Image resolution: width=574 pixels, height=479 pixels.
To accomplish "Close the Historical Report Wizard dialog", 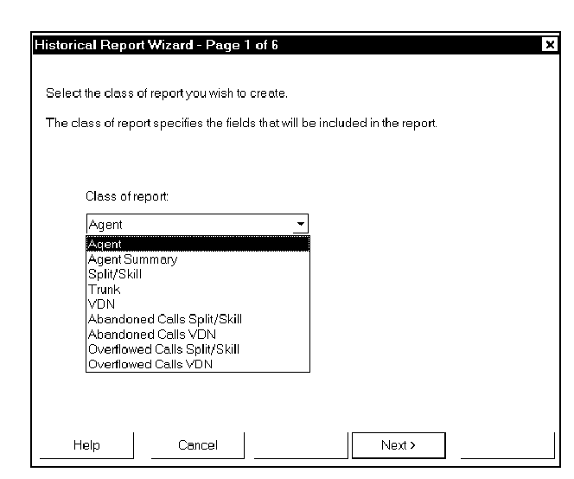I will click(550, 45).
